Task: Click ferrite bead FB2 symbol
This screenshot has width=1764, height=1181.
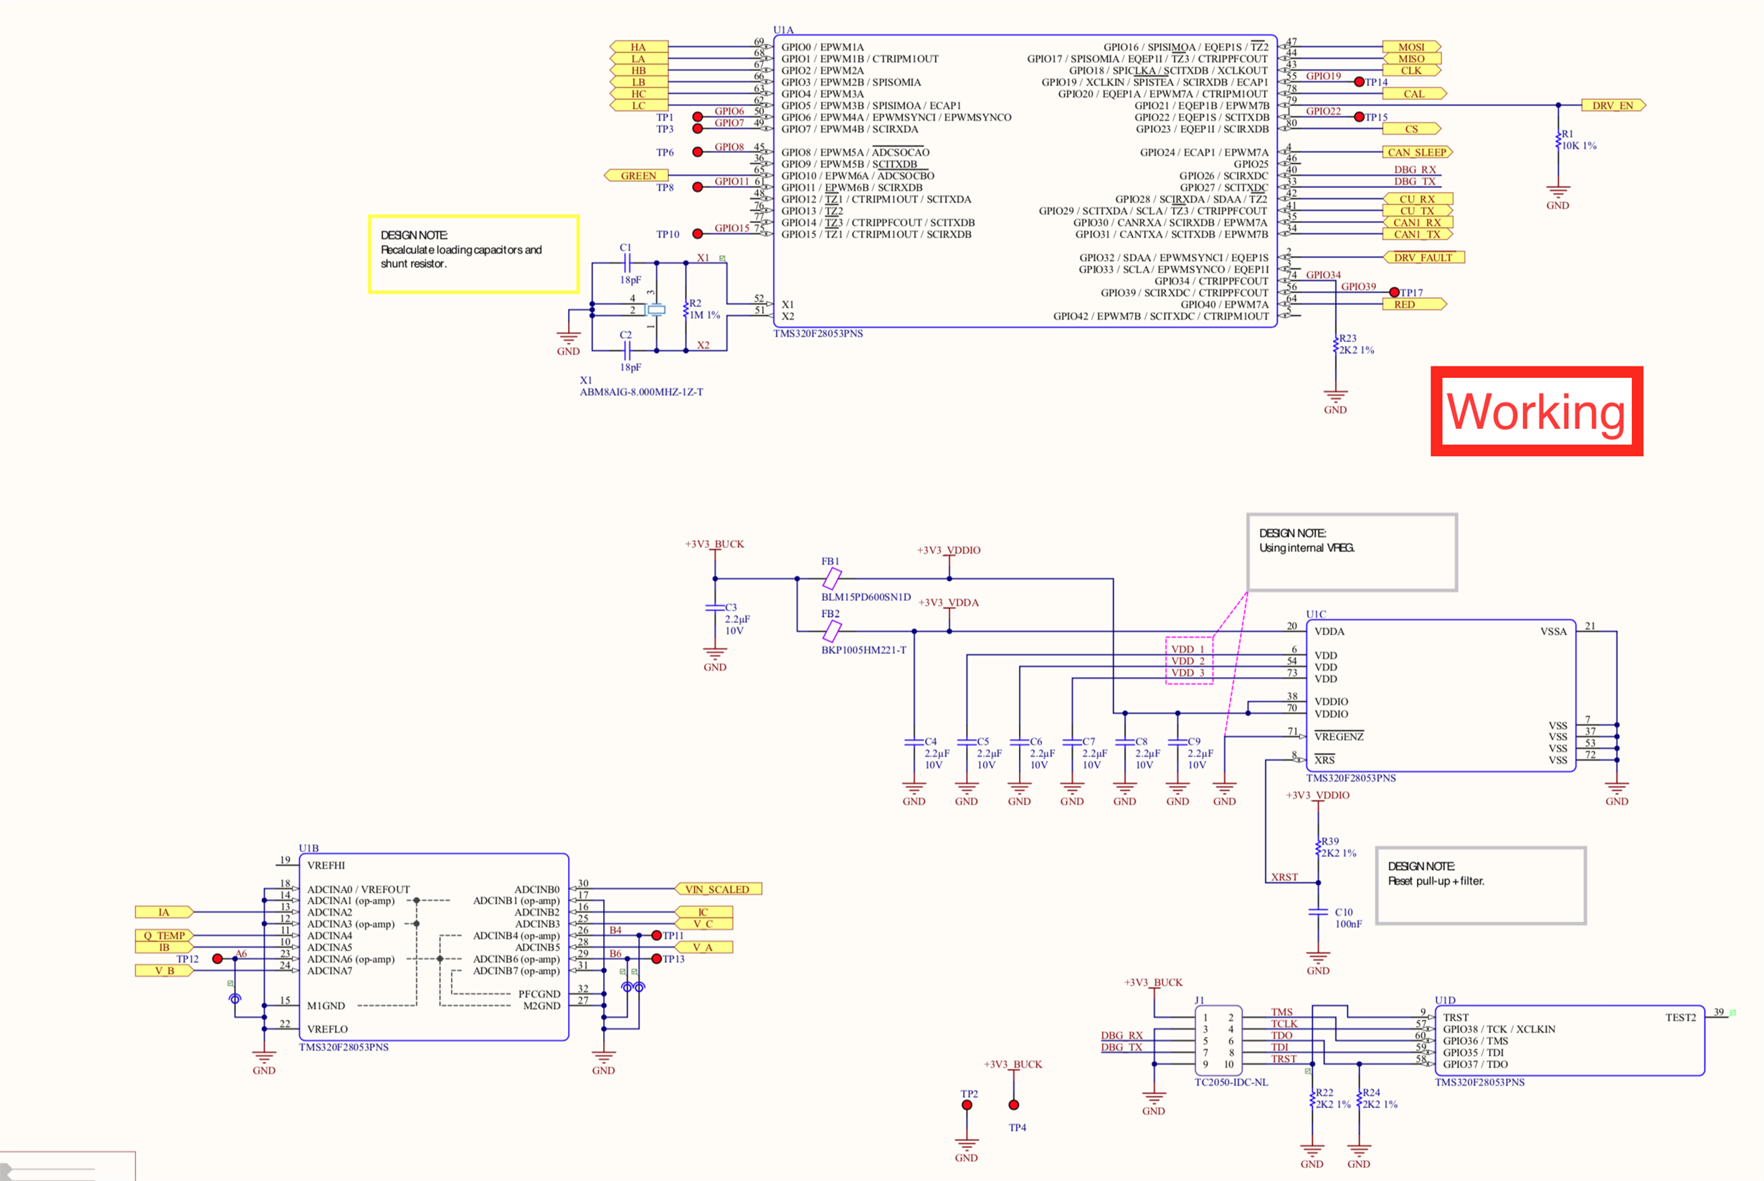Action: (832, 631)
